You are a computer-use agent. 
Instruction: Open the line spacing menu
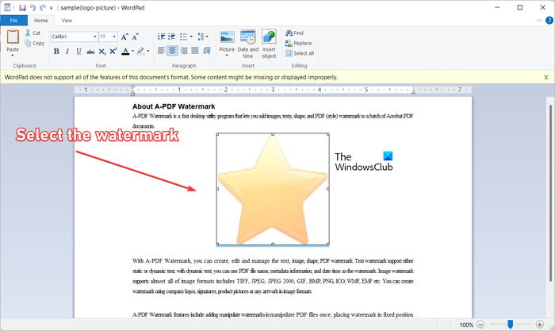pyautogui.click(x=202, y=37)
